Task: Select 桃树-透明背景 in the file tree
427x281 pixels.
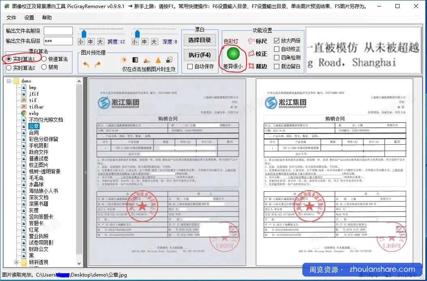Action: (x=45, y=172)
